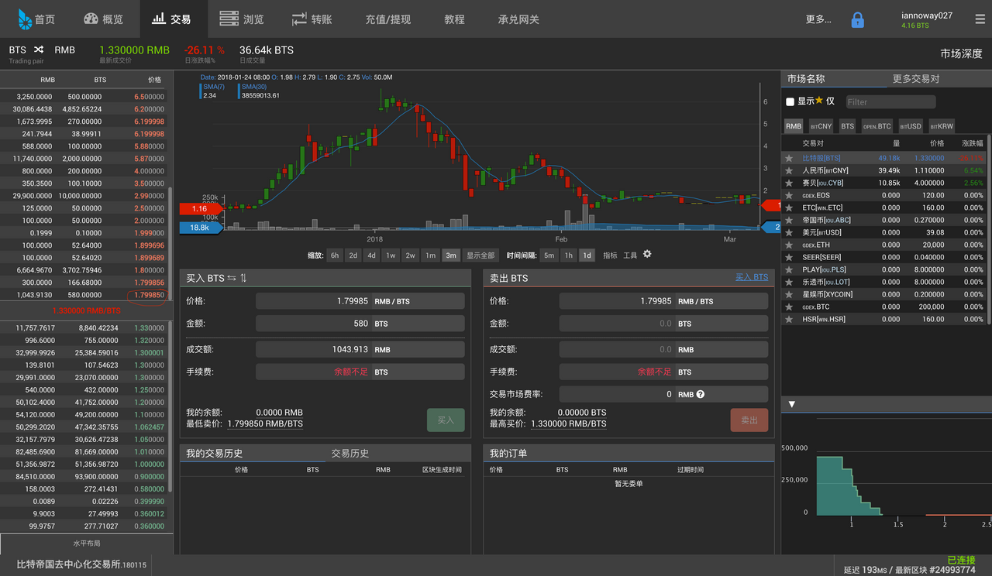The width and height of the screenshot is (992, 576).
Task: Click the green 买入 buy button
Action: (x=445, y=420)
